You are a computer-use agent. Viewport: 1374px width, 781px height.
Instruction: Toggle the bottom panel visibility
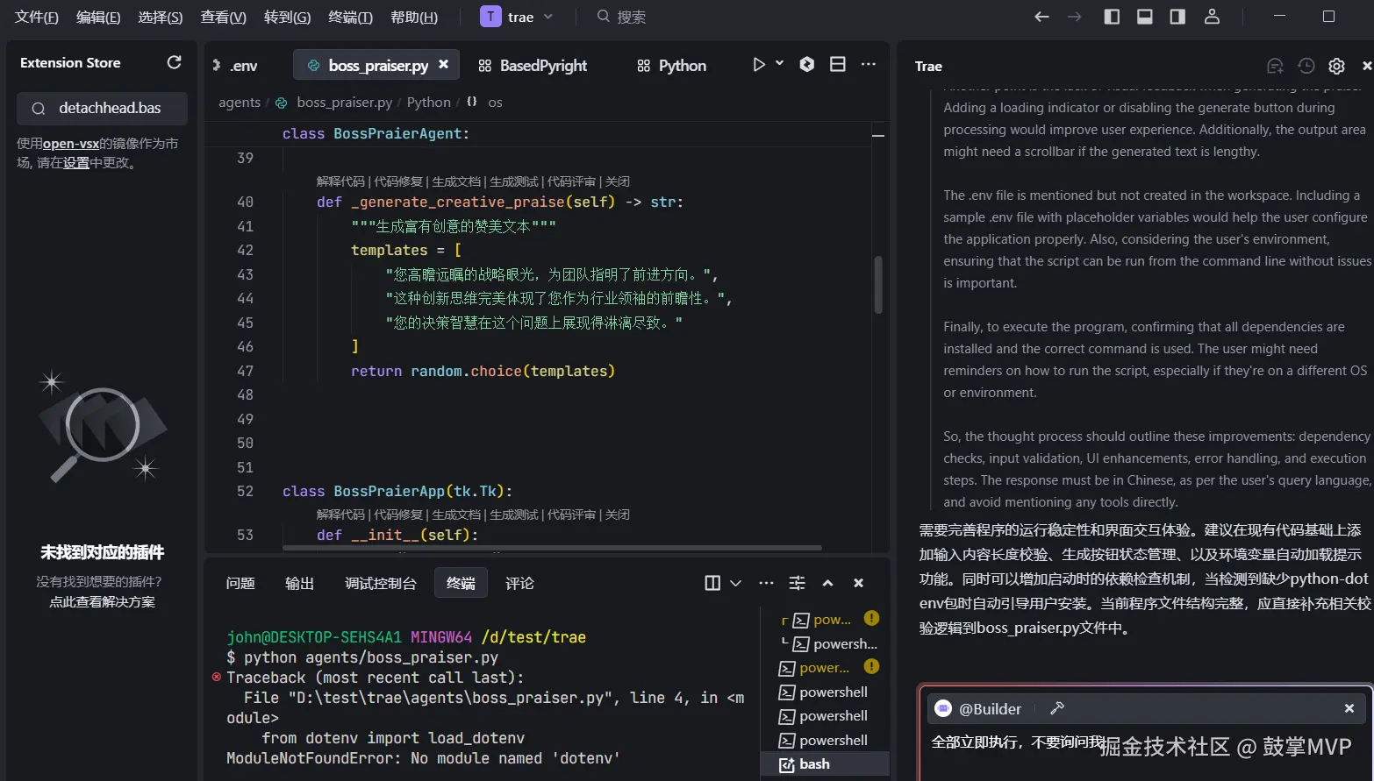click(x=1144, y=17)
